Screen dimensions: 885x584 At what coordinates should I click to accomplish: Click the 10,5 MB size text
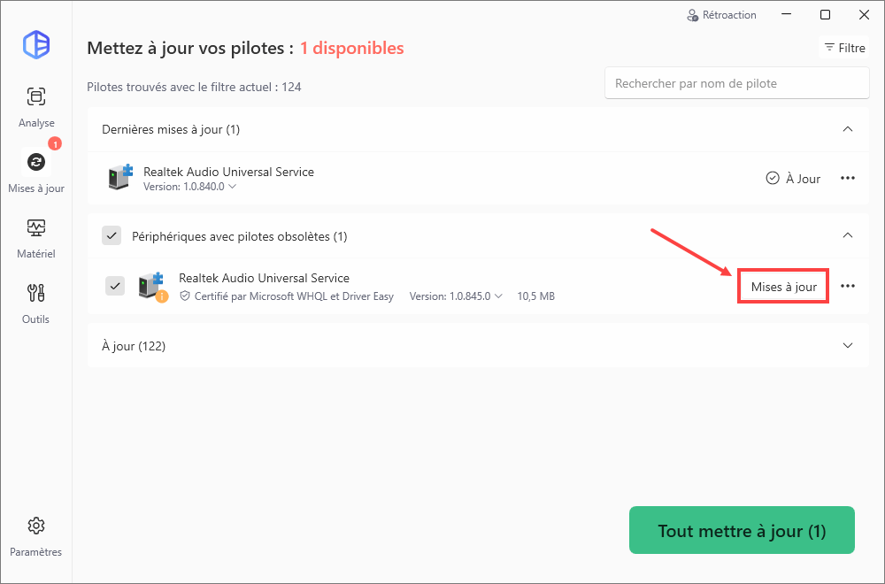click(535, 296)
